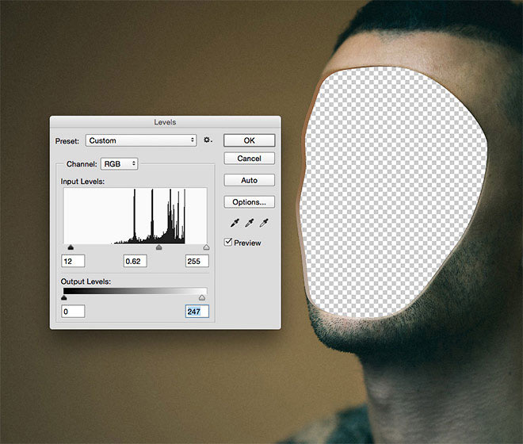Click the input shadow field showing 12
The width and height of the screenshot is (523, 444).
(73, 261)
